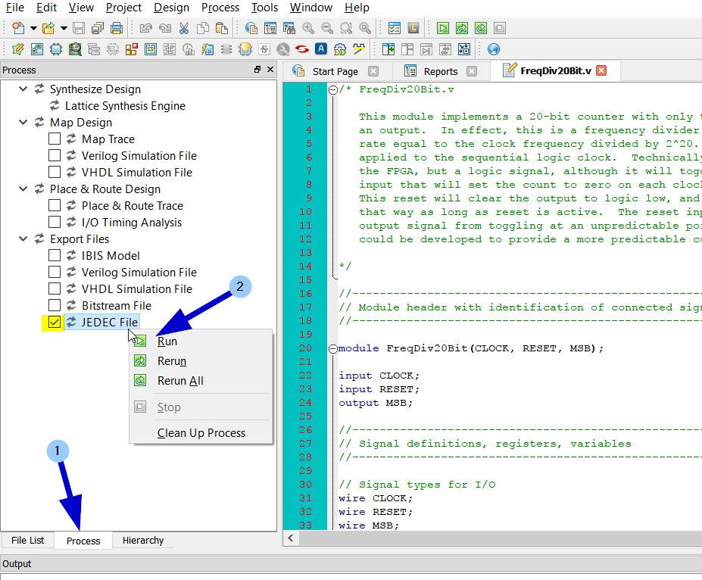Image resolution: width=702 pixels, height=580 pixels.
Task: Click the Paste clipboard icon
Action: [222, 28]
